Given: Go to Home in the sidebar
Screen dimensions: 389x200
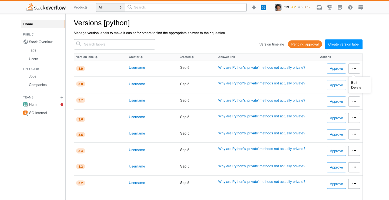Looking at the screenshot, I should (x=43, y=24).
